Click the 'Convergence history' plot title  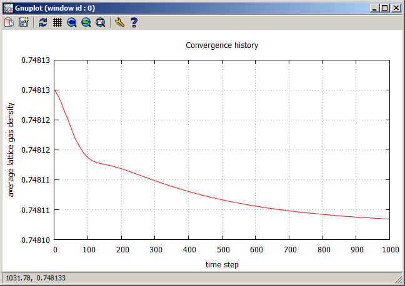click(x=222, y=45)
